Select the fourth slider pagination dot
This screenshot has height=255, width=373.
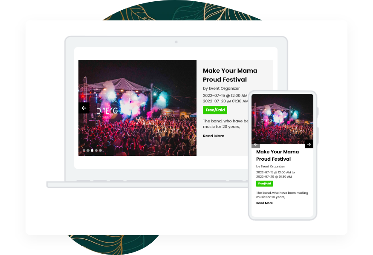pyautogui.click(x=96, y=150)
